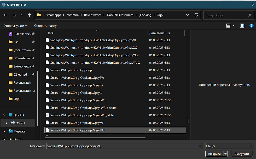256x159 pixels.
Task: Click the common breadcrumb segment
Action: point(73,15)
